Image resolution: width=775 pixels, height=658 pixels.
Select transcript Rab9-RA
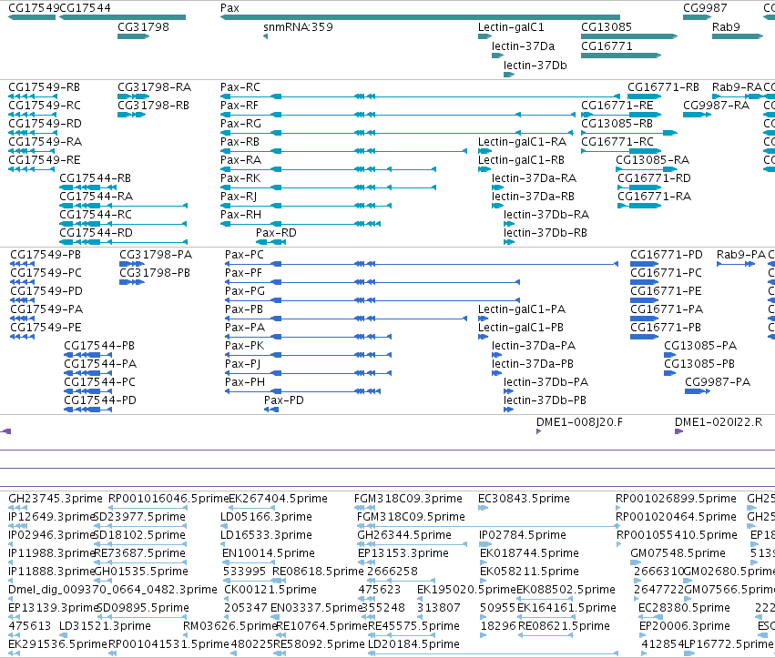pos(737,87)
